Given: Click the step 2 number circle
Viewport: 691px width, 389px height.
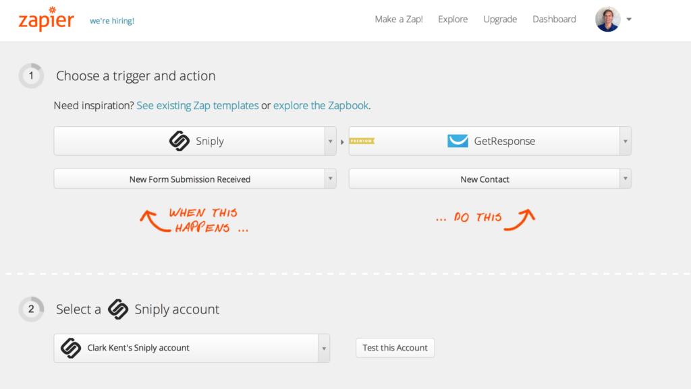Looking at the screenshot, I should click(31, 309).
